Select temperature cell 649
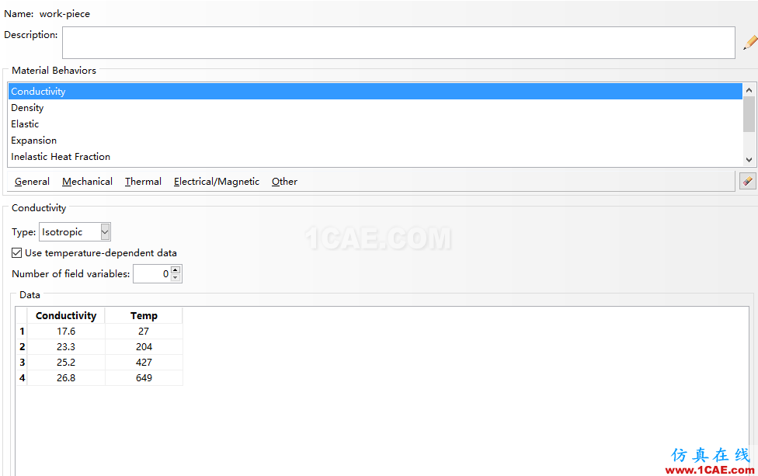 pyautogui.click(x=144, y=378)
